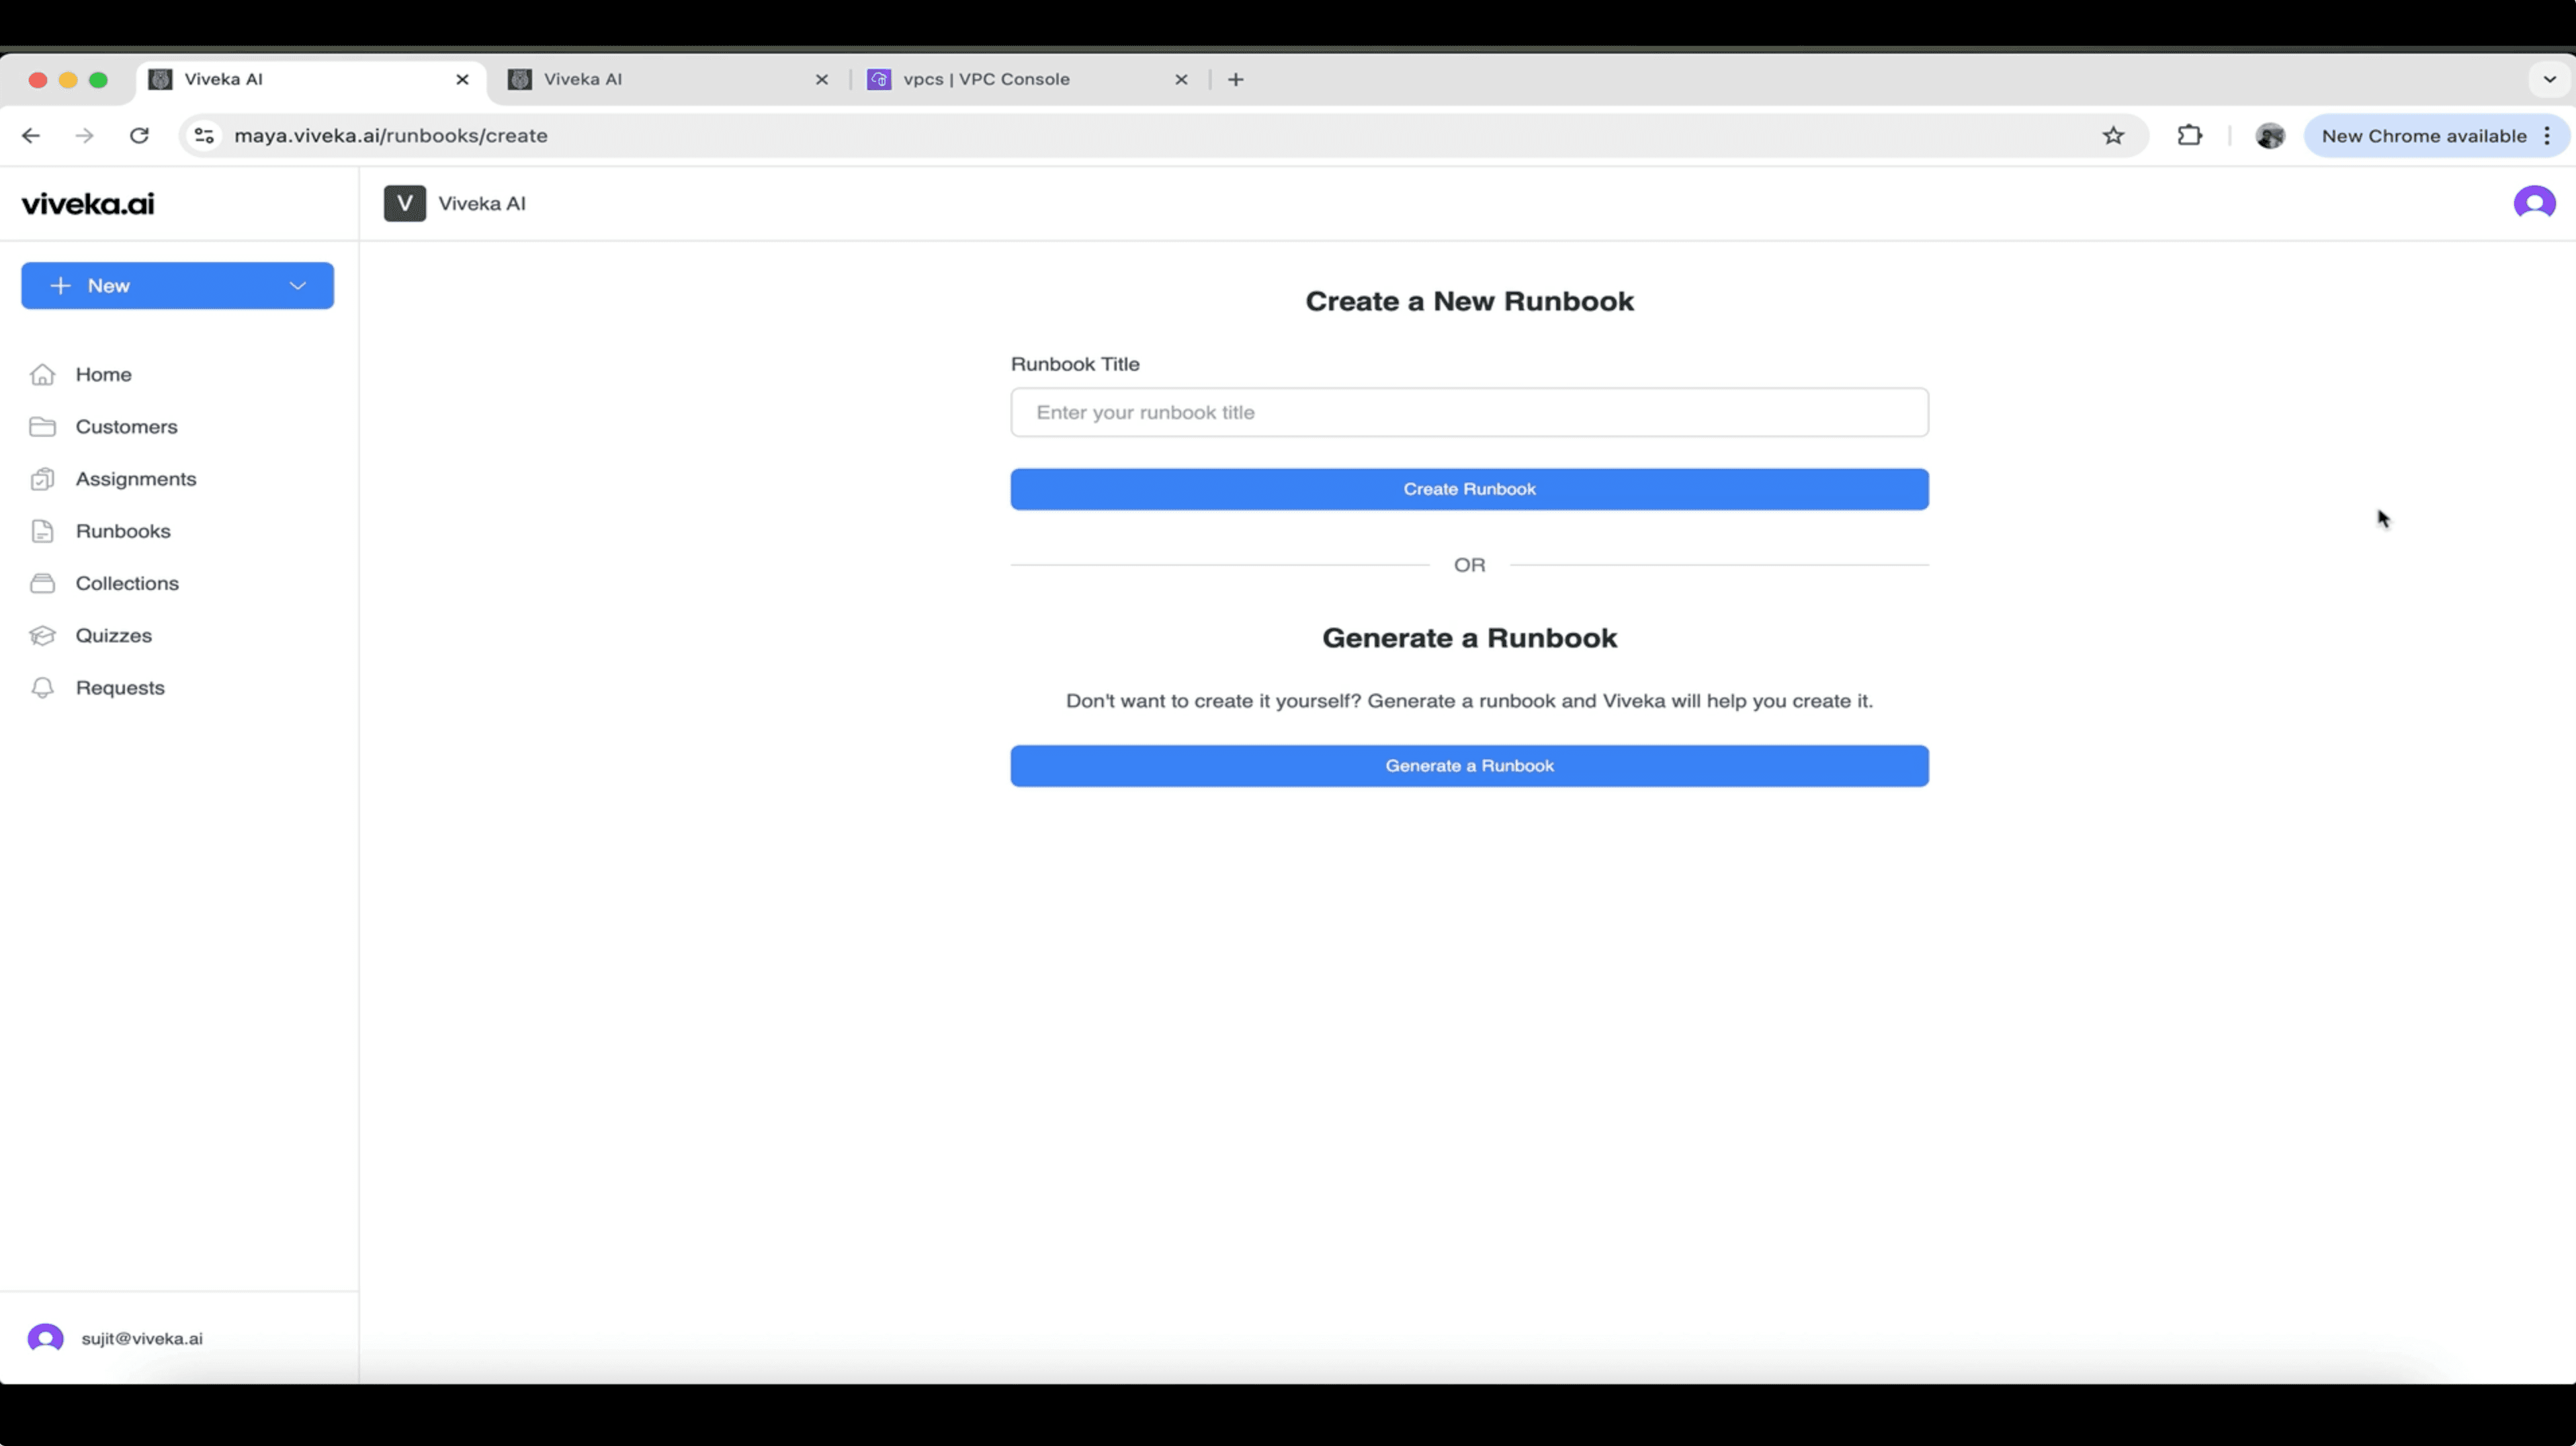Click the Viveka AI workspace name
This screenshot has width=2576, height=1446.
482,204
